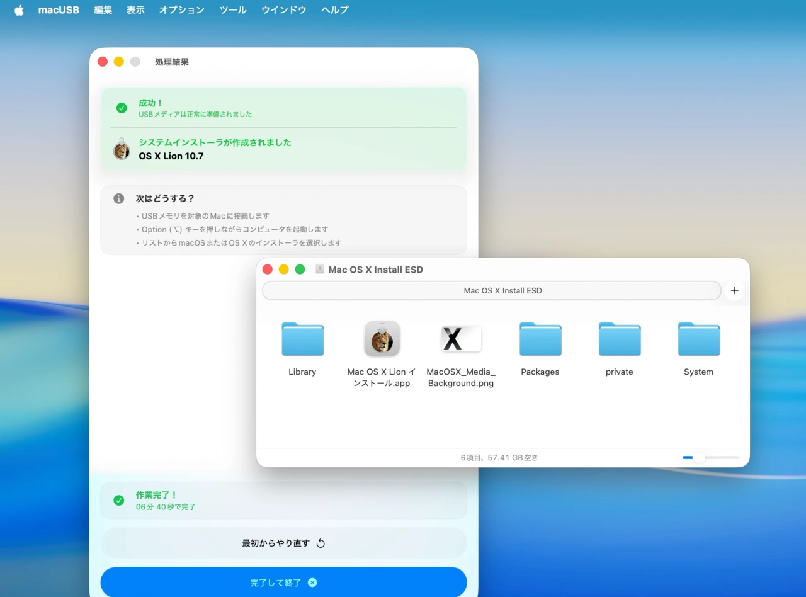This screenshot has width=806, height=597.
Task: Click the X icon inside 完了して終了 button
Action: click(x=312, y=583)
